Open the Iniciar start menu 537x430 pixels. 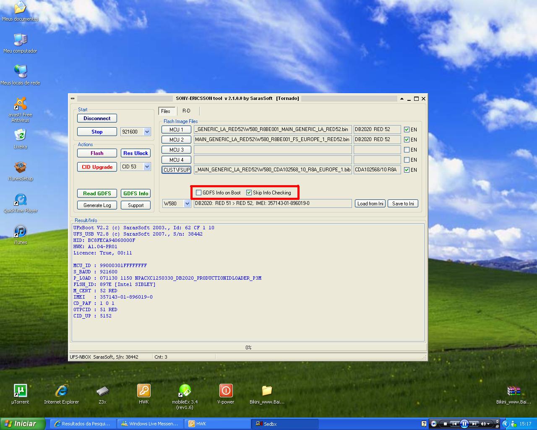coord(23,424)
